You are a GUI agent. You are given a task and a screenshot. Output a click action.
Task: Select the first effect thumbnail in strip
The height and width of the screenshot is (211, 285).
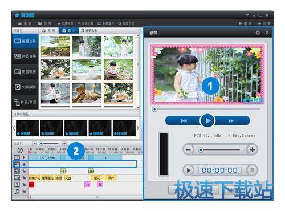click(27, 128)
